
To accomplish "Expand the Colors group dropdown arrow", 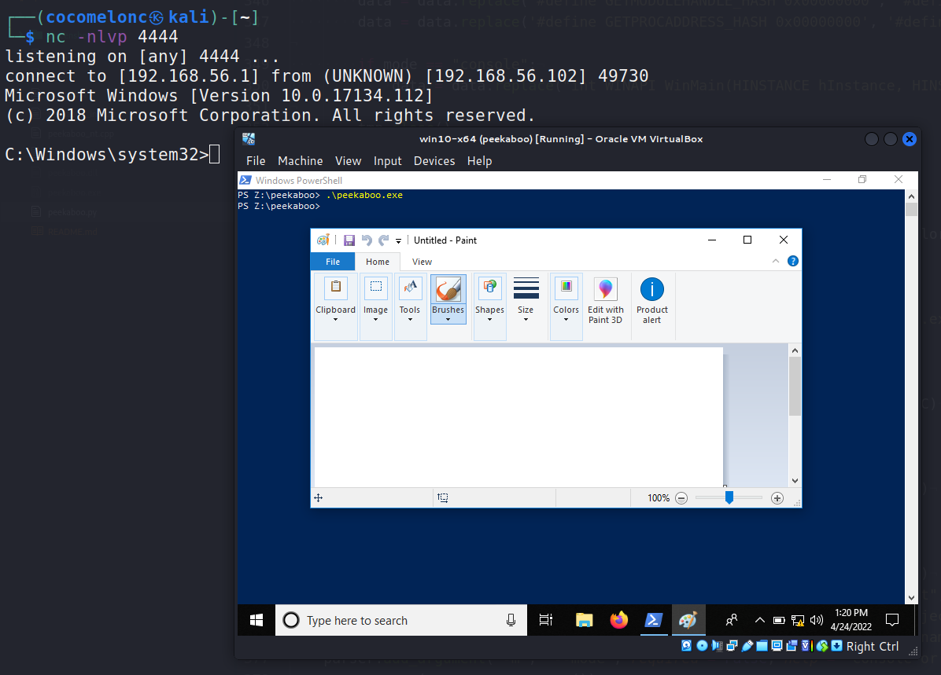I will coord(566,320).
